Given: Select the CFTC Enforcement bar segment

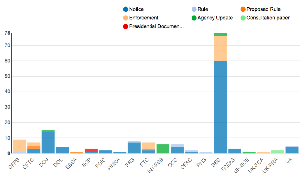Looking at the screenshot, I should [x=34, y=144].
